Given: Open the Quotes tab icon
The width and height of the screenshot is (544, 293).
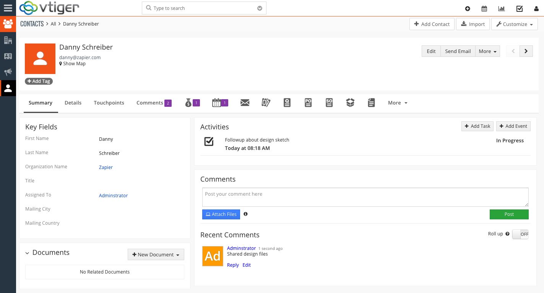Looking at the screenshot, I should (x=266, y=103).
